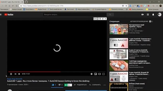Click green download arrow button
The height and width of the screenshot is (91, 163).
coord(66,85)
